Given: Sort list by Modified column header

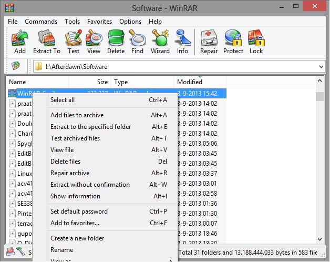Looking at the screenshot, I should pos(190,82).
